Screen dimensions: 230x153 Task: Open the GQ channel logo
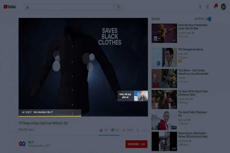(22, 144)
